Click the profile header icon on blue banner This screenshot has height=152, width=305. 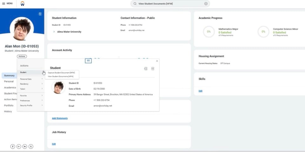coord(40,14)
